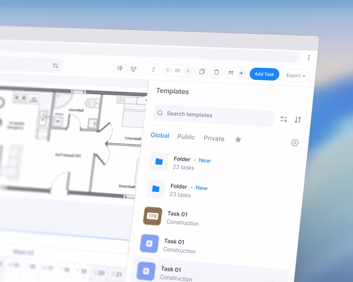353x282 pixels.
Task: Click the second Folder - New icon
Action: point(156,189)
